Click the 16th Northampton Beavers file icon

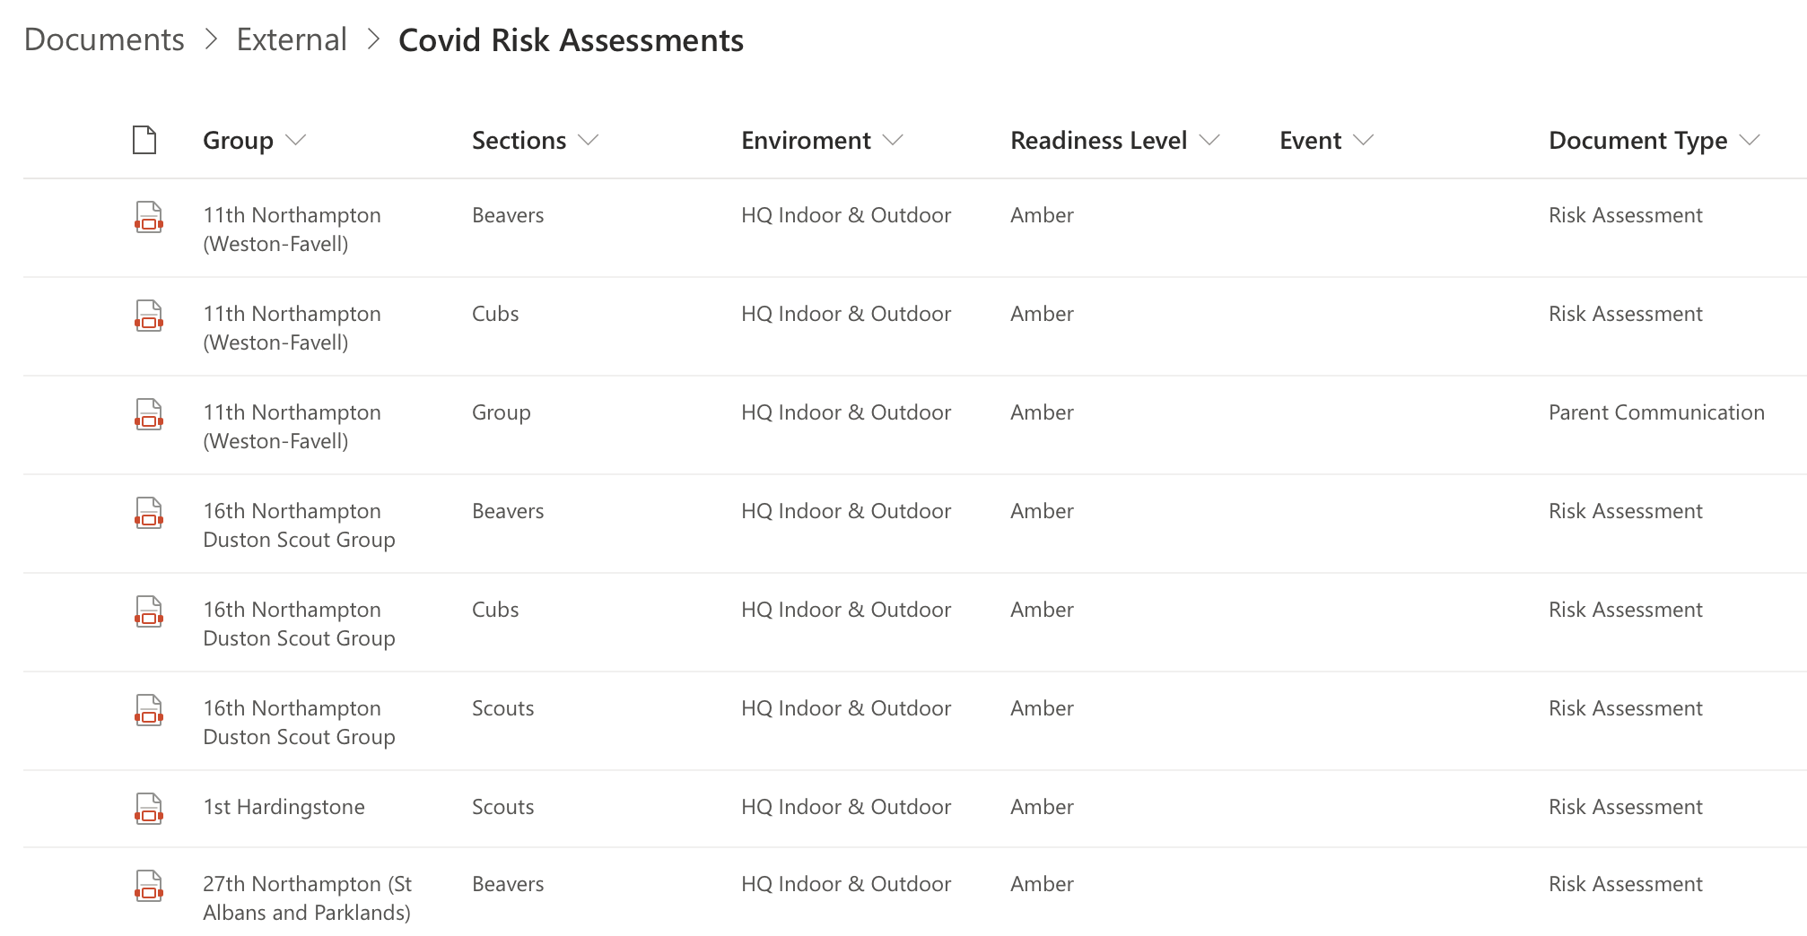pyautogui.click(x=149, y=513)
